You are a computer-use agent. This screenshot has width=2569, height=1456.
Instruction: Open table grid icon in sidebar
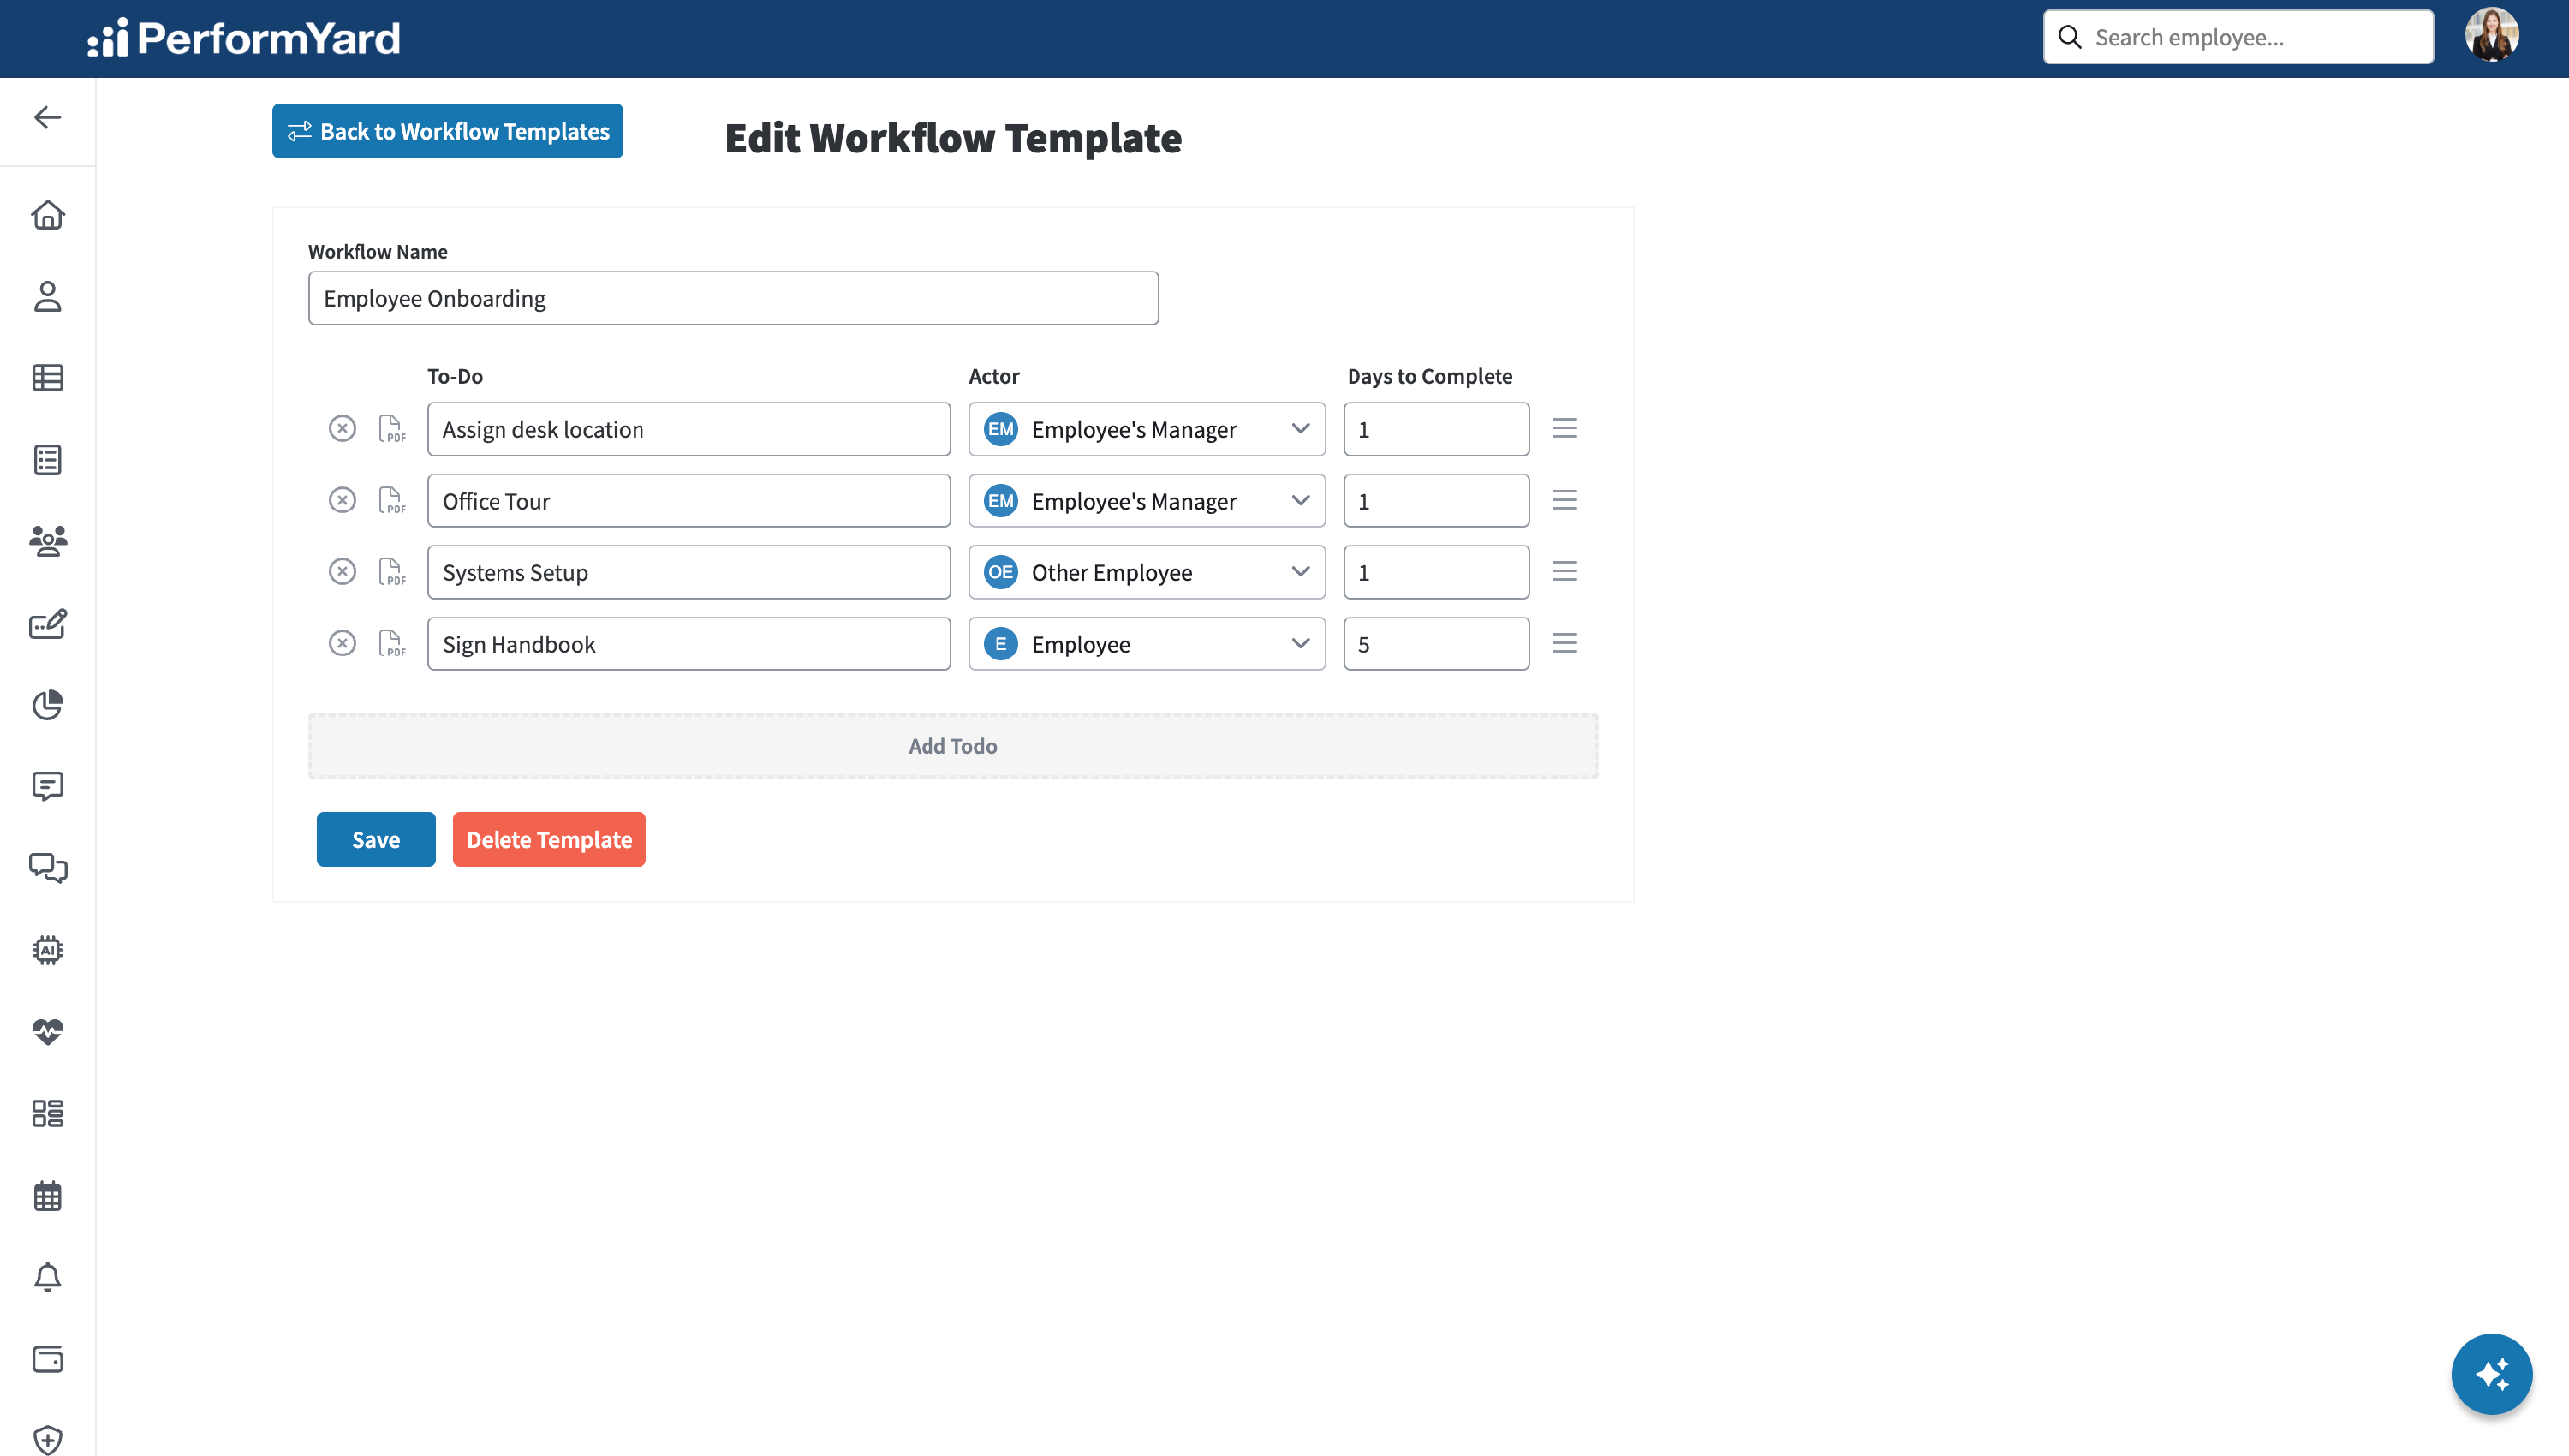pos(47,377)
